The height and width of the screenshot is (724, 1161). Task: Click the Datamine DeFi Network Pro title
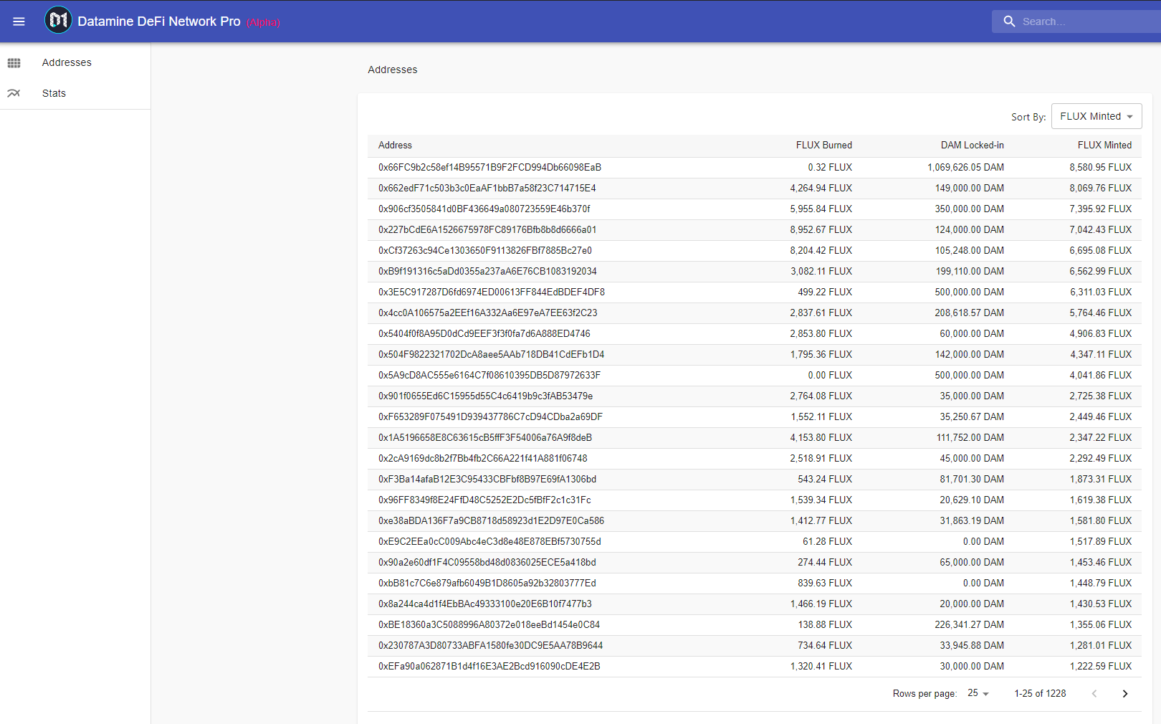pyautogui.click(x=159, y=22)
